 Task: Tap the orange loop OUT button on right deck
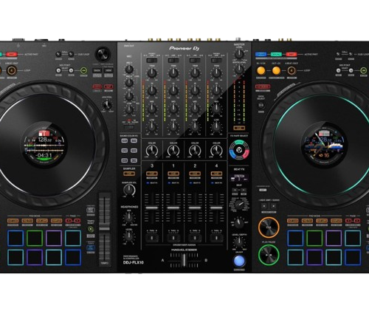tap(276, 71)
